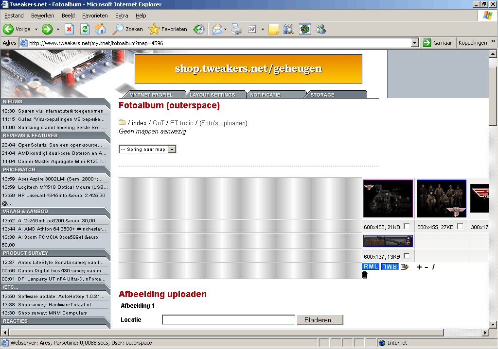
Task: Refresh the page with the green arrows icon
Action: (85, 29)
